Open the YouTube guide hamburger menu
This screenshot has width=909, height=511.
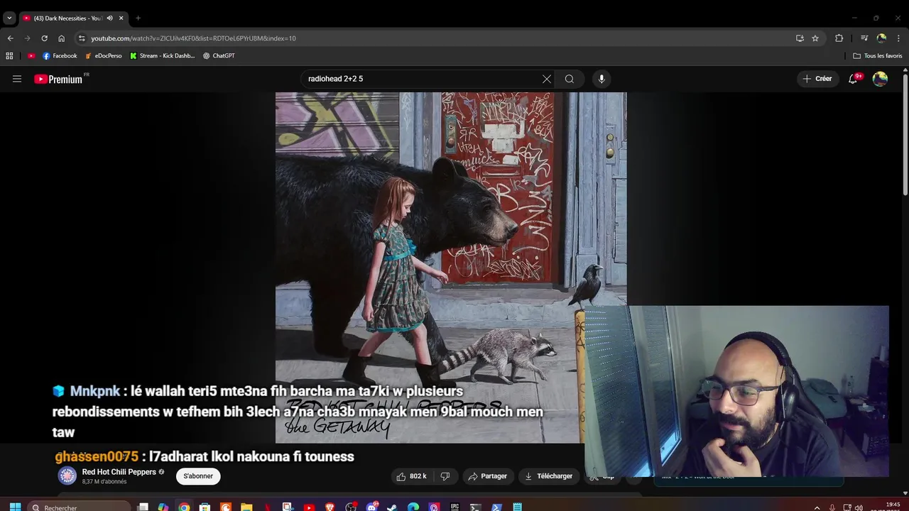[17, 79]
